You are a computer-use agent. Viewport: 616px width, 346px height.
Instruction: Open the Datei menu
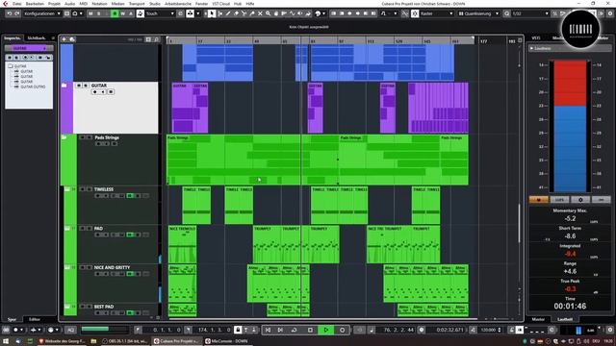[x=17, y=4]
